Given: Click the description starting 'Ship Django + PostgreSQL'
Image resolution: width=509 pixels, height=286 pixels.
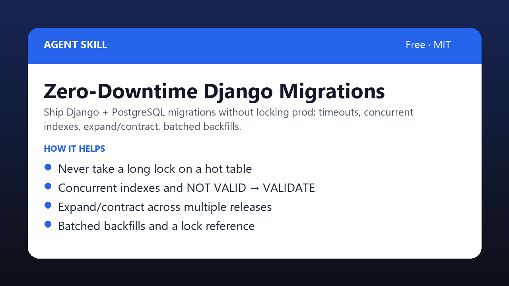Looking at the screenshot, I should point(229,120).
